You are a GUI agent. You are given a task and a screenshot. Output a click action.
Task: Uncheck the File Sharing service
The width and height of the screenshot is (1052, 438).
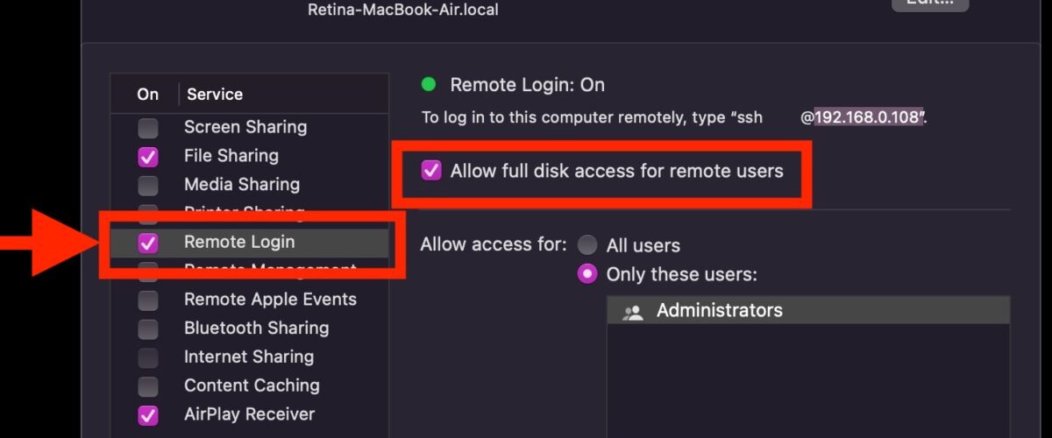[x=148, y=158]
